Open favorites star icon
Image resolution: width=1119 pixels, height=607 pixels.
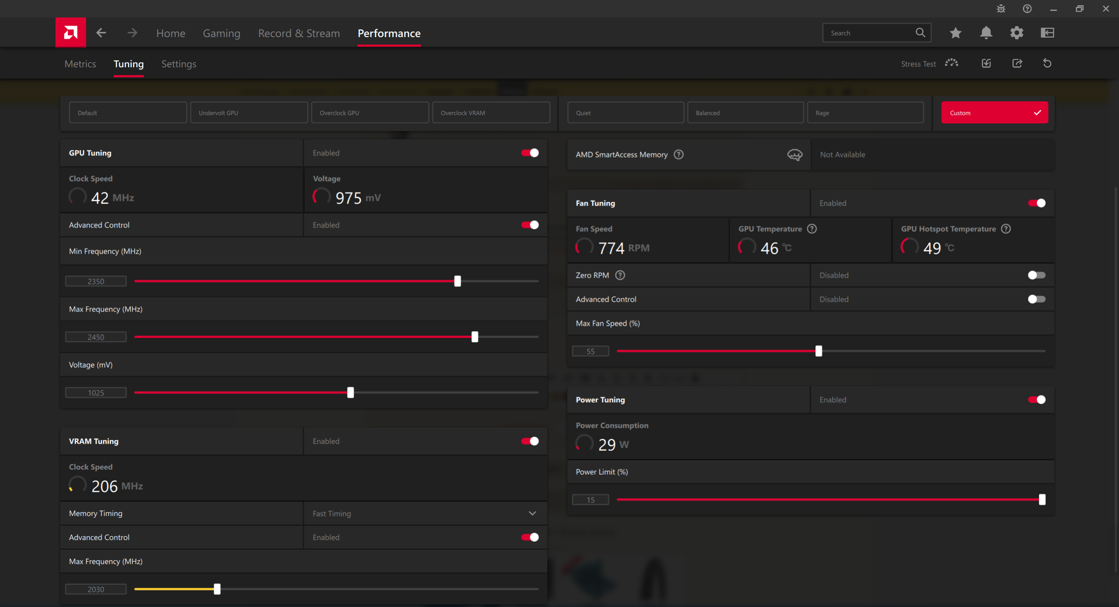click(955, 33)
